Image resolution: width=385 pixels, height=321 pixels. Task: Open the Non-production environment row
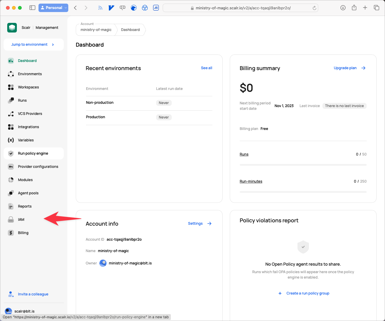(x=149, y=103)
